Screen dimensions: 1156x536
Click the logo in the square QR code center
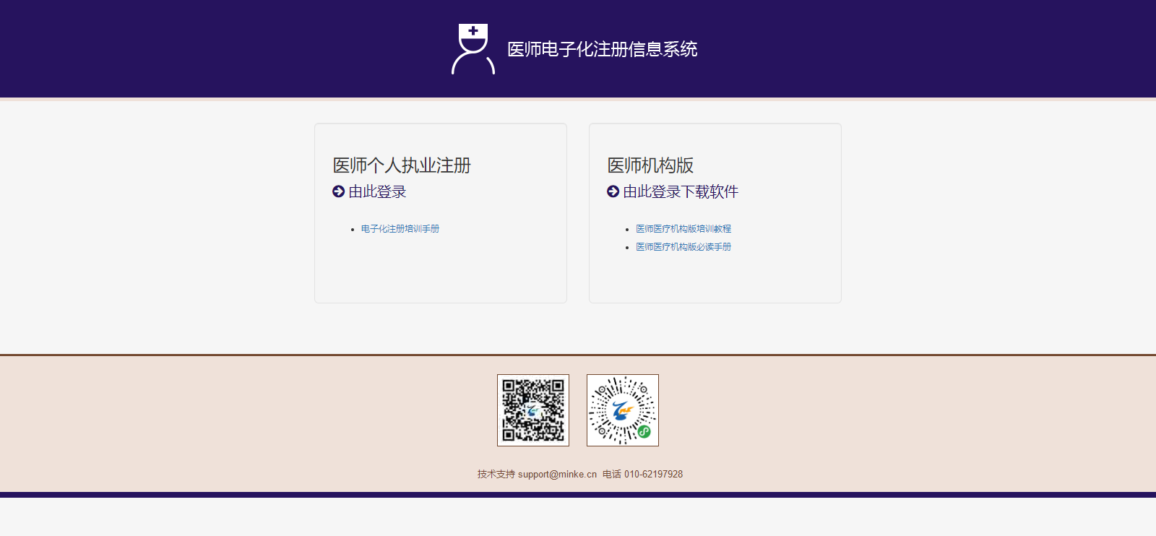click(x=533, y=410)
